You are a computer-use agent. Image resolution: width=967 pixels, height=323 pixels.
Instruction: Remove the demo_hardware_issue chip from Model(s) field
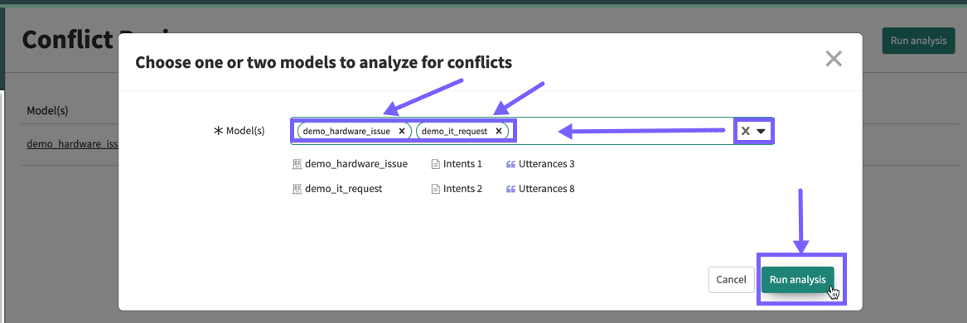click(402, 132)
